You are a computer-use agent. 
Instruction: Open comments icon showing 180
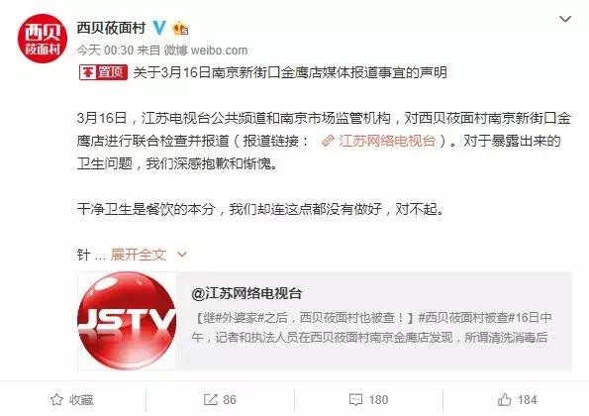pos(368,399)
